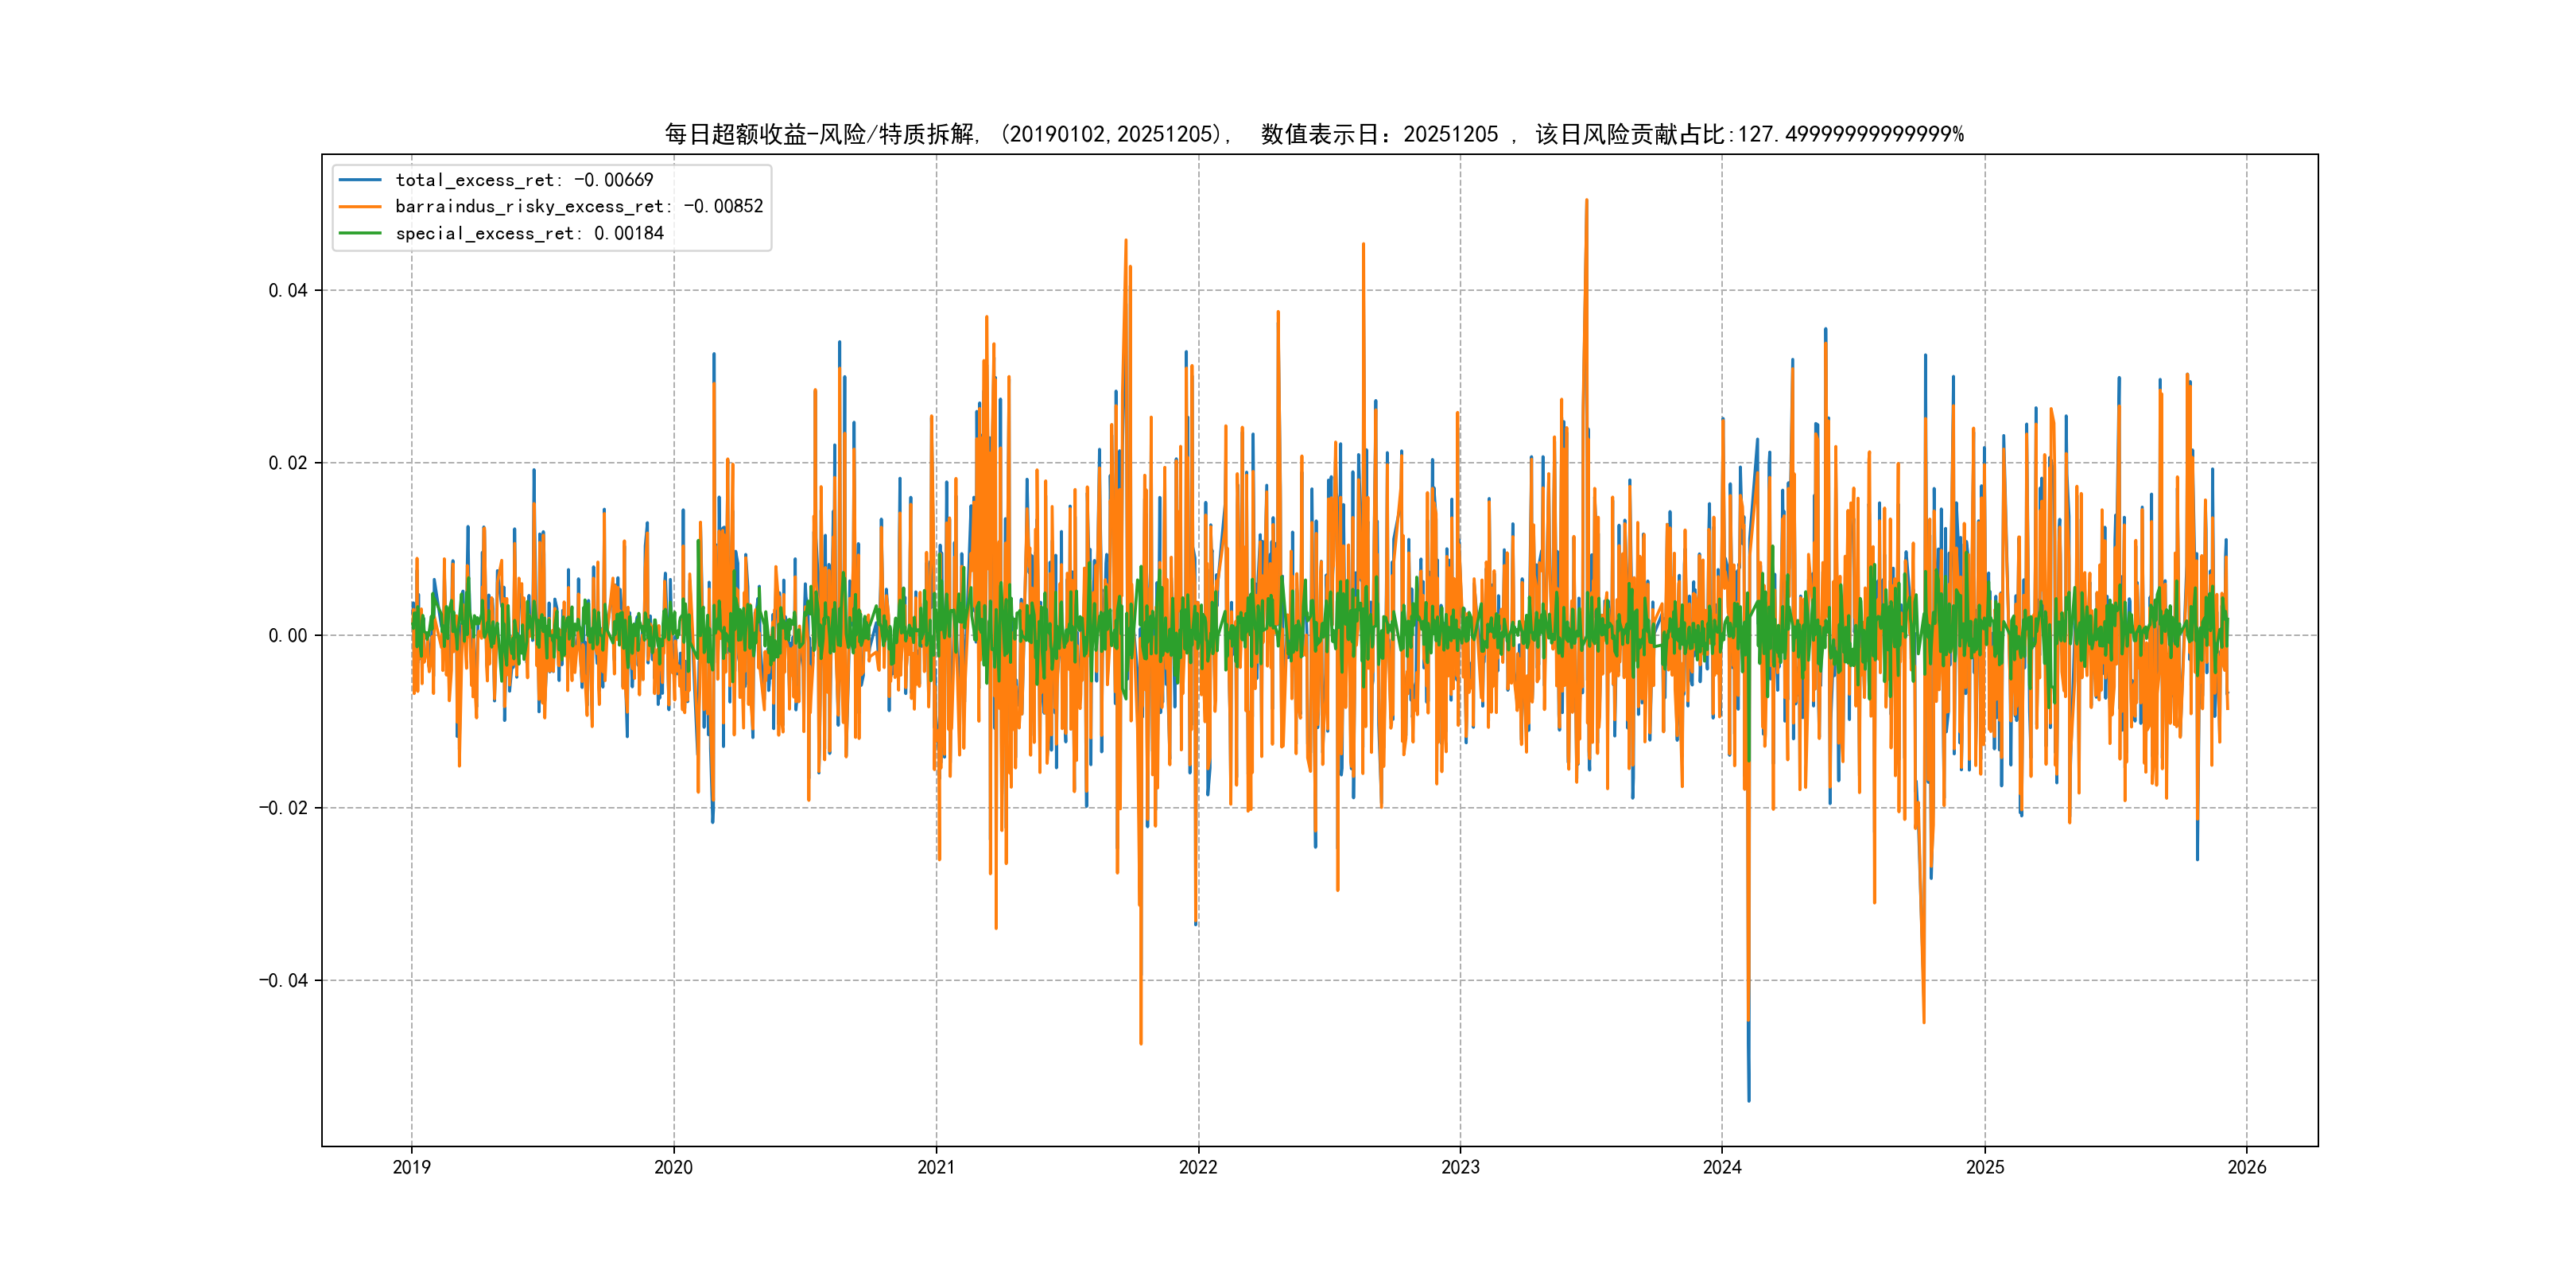The height and width of the screenshot is (1288, 2576).
Task: Click the 2024 x-axis tick label
Action: (1722, 1167)
